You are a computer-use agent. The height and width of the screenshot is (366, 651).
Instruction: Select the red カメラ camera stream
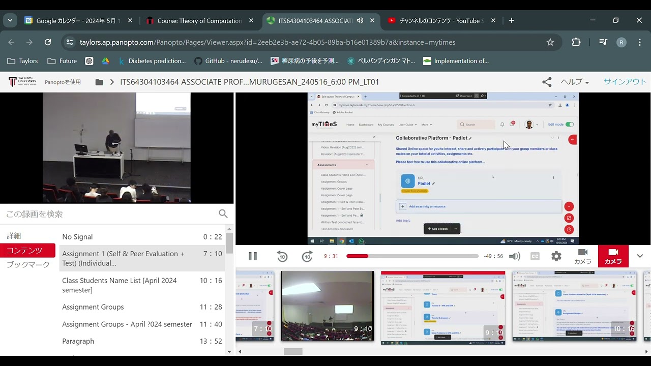613,256
